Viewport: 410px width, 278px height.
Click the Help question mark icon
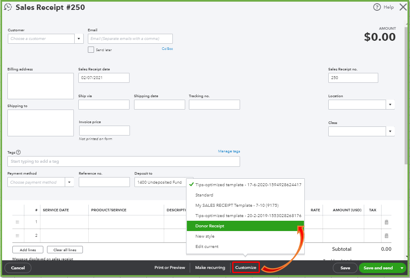377,7
